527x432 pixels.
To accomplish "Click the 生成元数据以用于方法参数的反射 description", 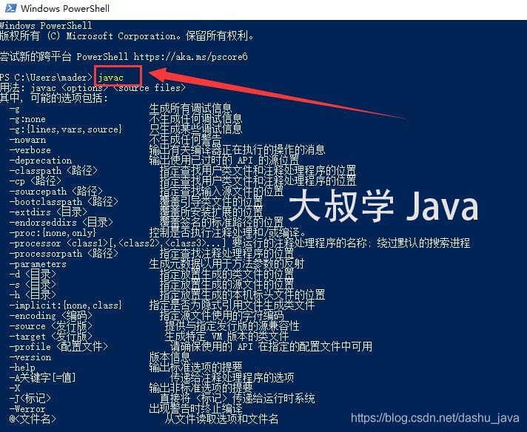I will pyautogui.click(x=227, y=264).
